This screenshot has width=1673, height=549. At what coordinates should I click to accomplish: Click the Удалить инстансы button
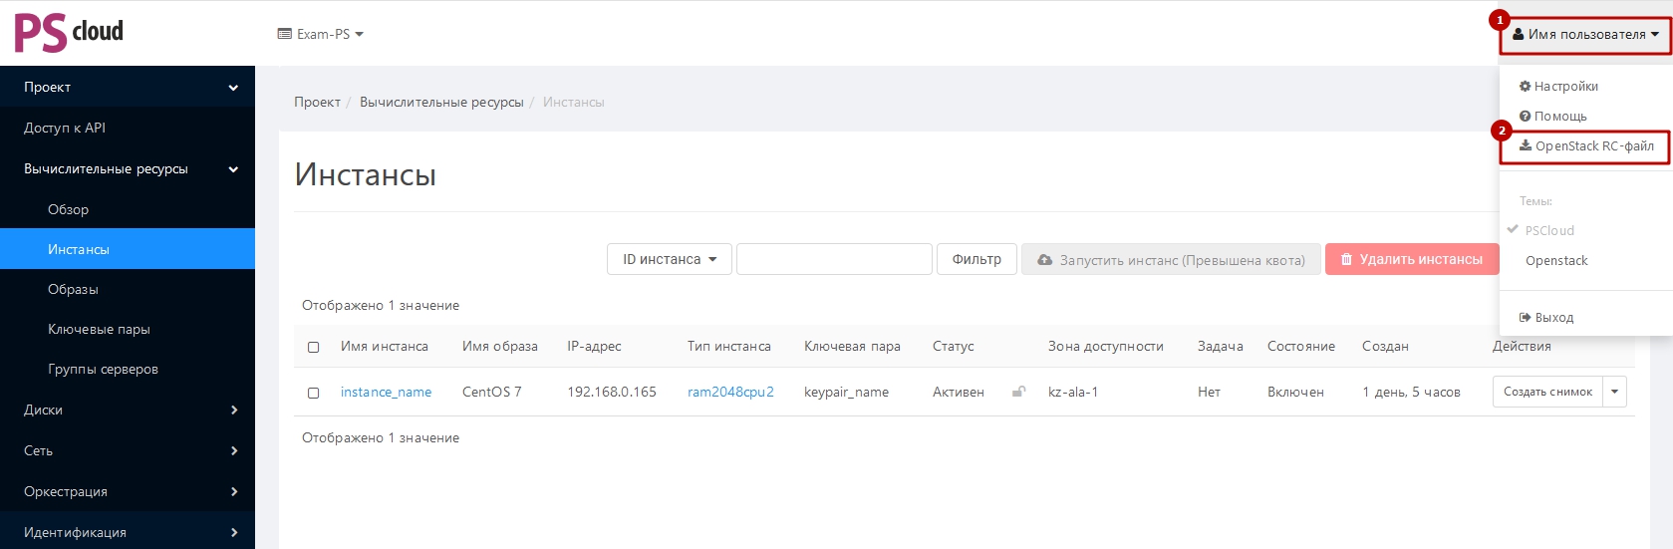point(1412,259)
